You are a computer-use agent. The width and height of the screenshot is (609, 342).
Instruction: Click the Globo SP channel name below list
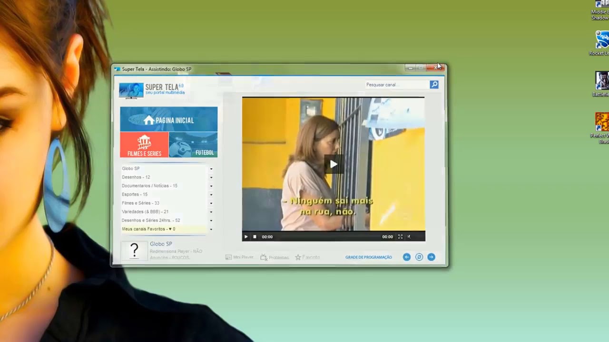(161, 244)
